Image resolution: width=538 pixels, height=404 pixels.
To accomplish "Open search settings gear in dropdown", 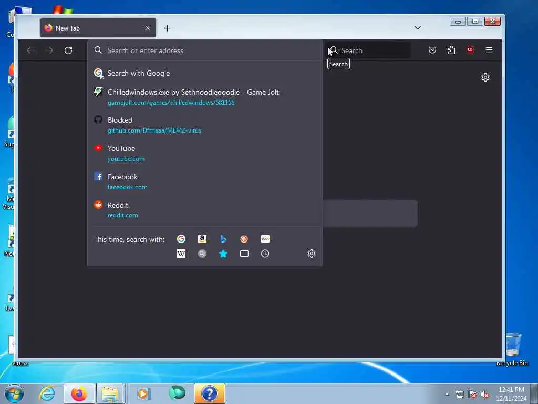I will point(311,254).
